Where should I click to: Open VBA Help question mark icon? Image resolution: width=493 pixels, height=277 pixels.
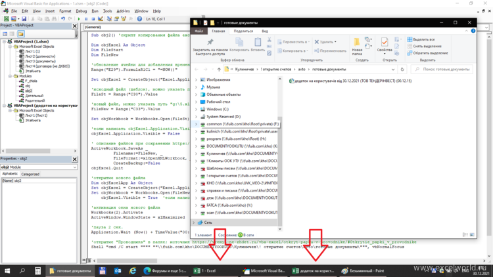139,19
